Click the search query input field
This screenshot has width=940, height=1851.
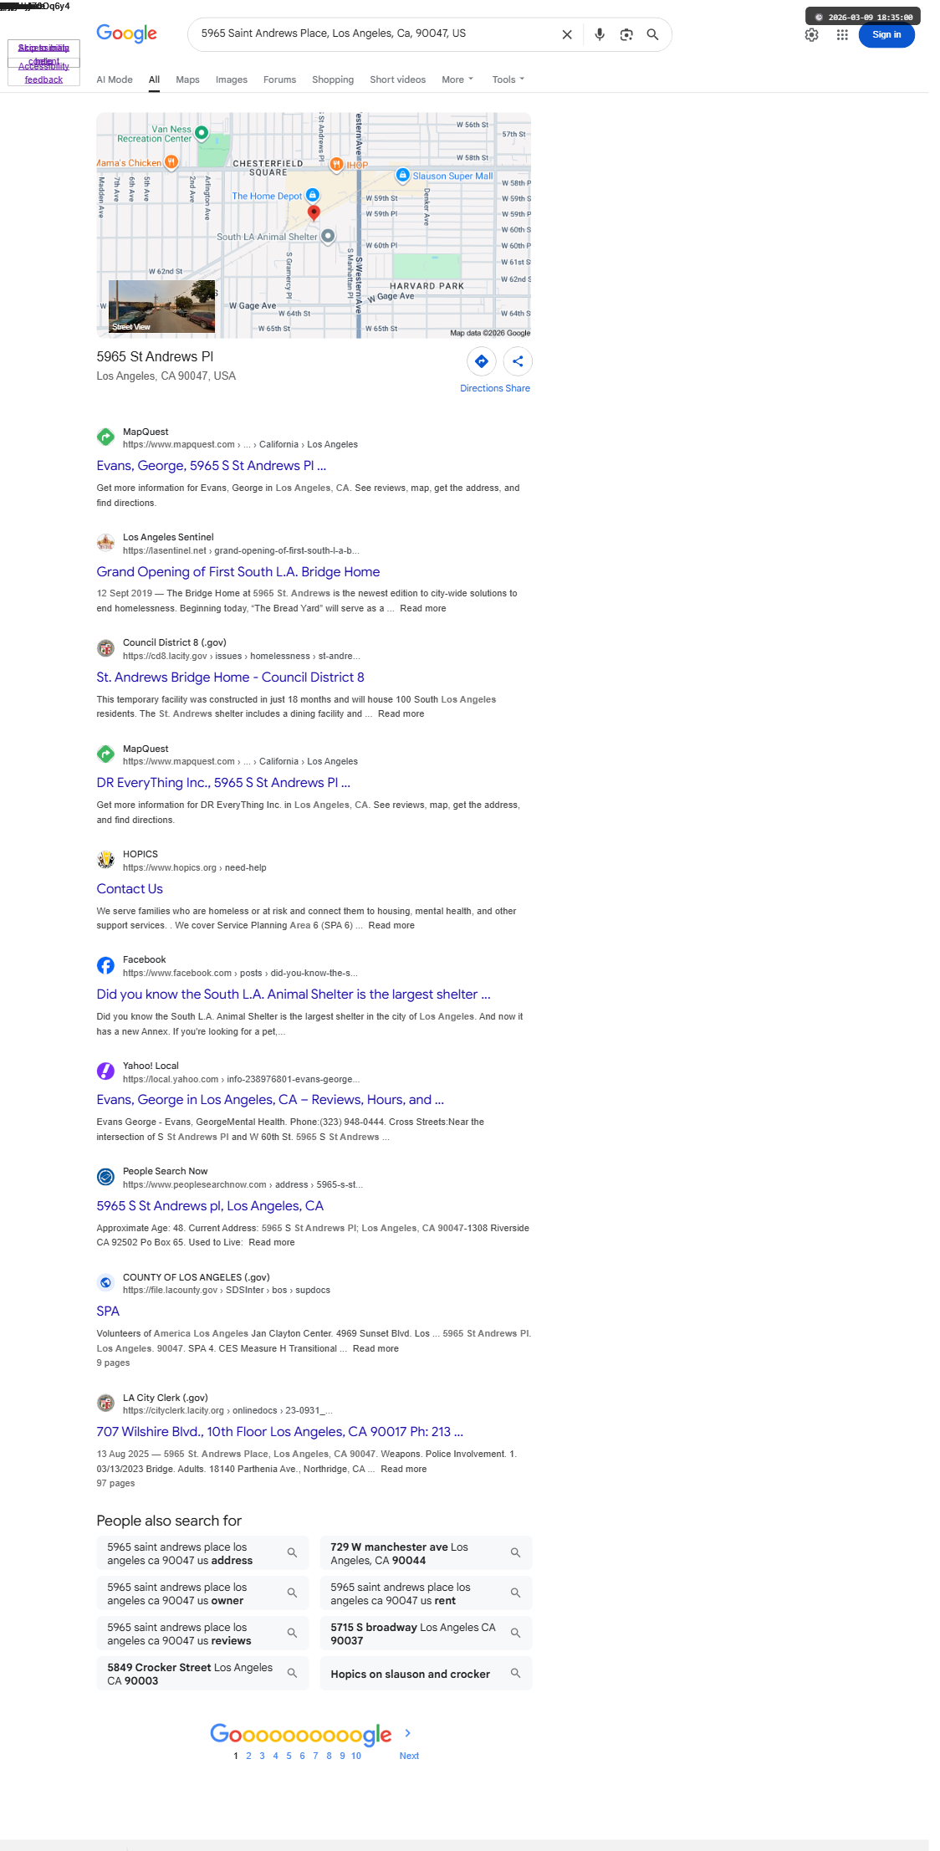point(376,34)
